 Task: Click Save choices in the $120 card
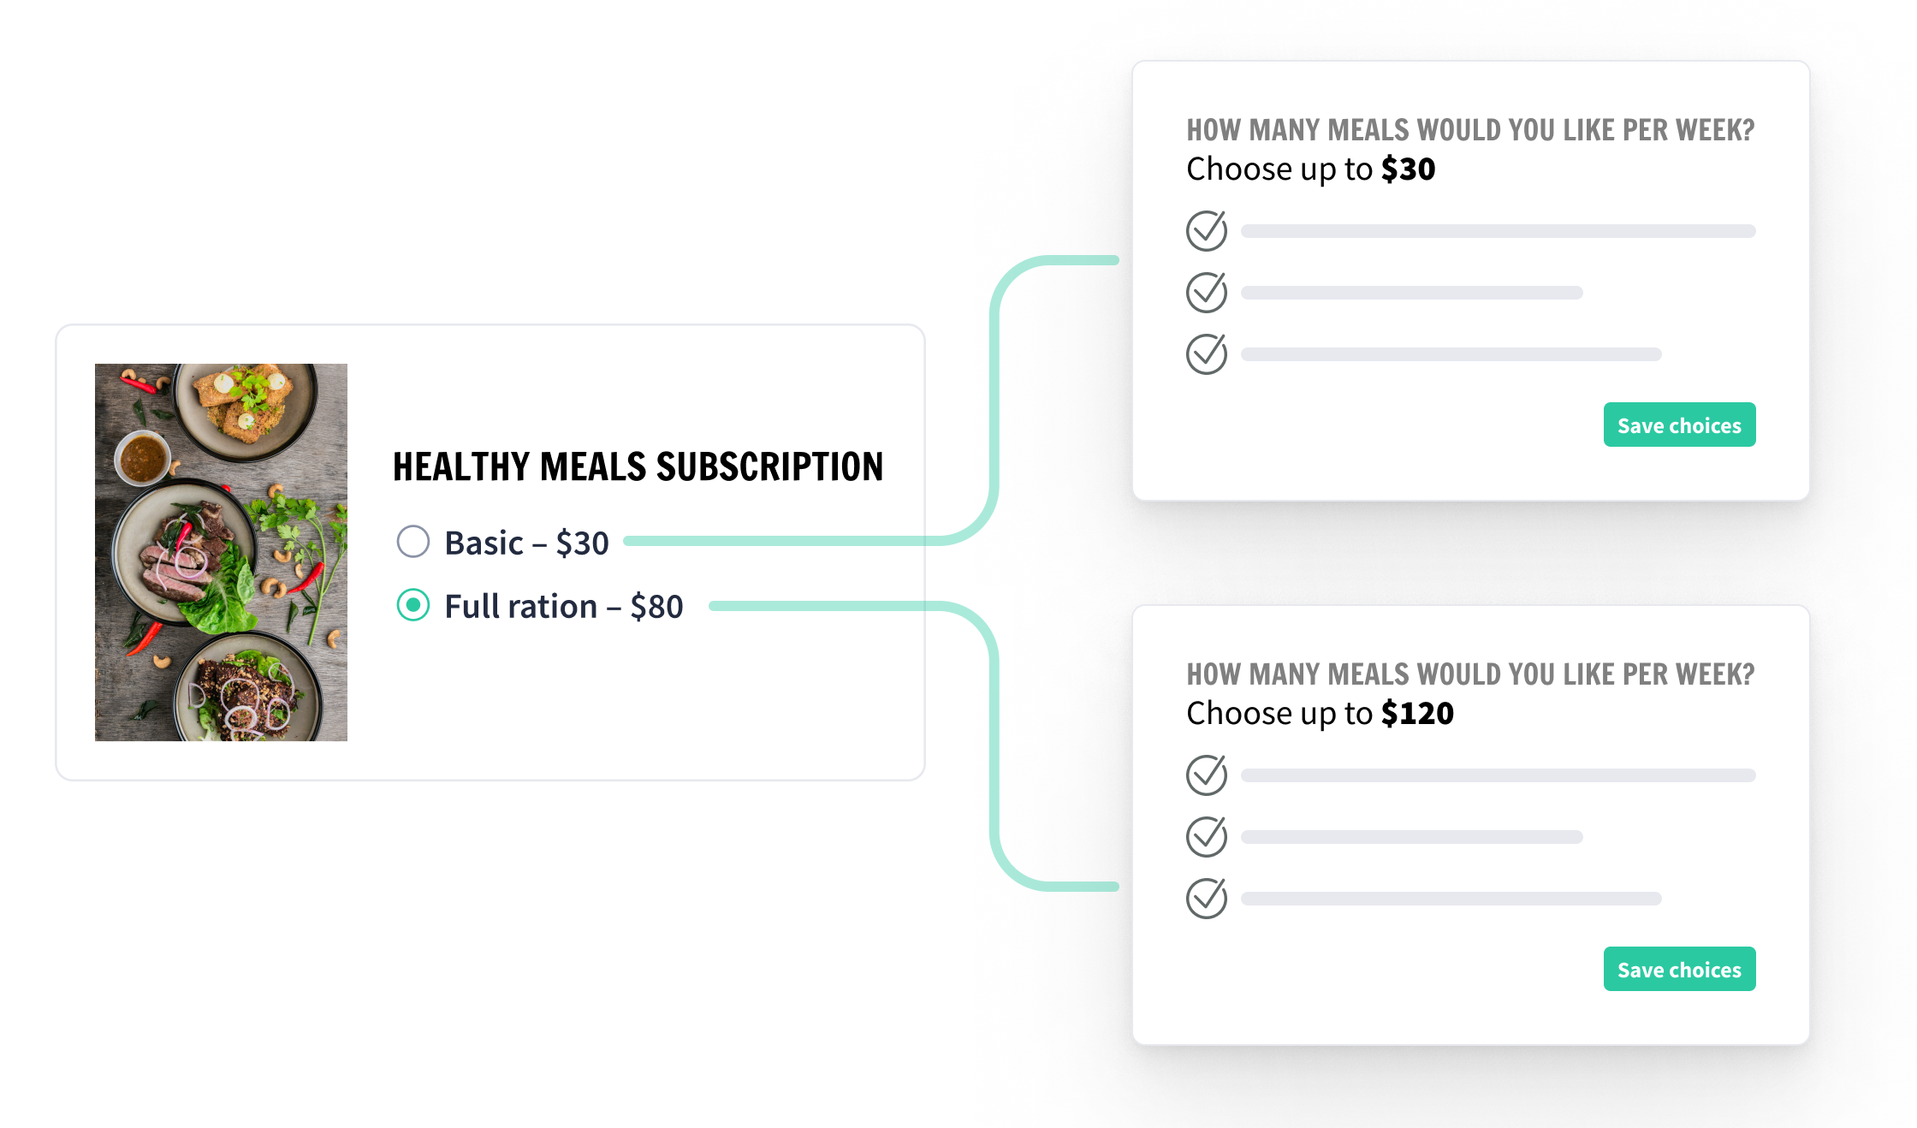[1679, 969]
